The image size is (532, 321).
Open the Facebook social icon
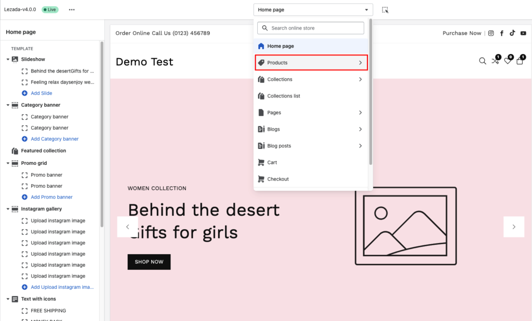(x=502, y=33)
